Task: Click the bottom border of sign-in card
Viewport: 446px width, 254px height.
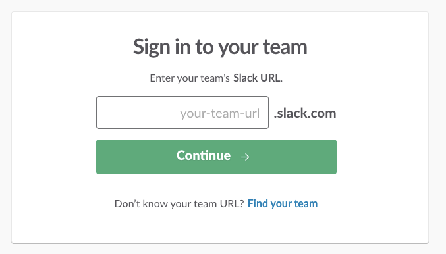Action: click(x=220, y=243)
